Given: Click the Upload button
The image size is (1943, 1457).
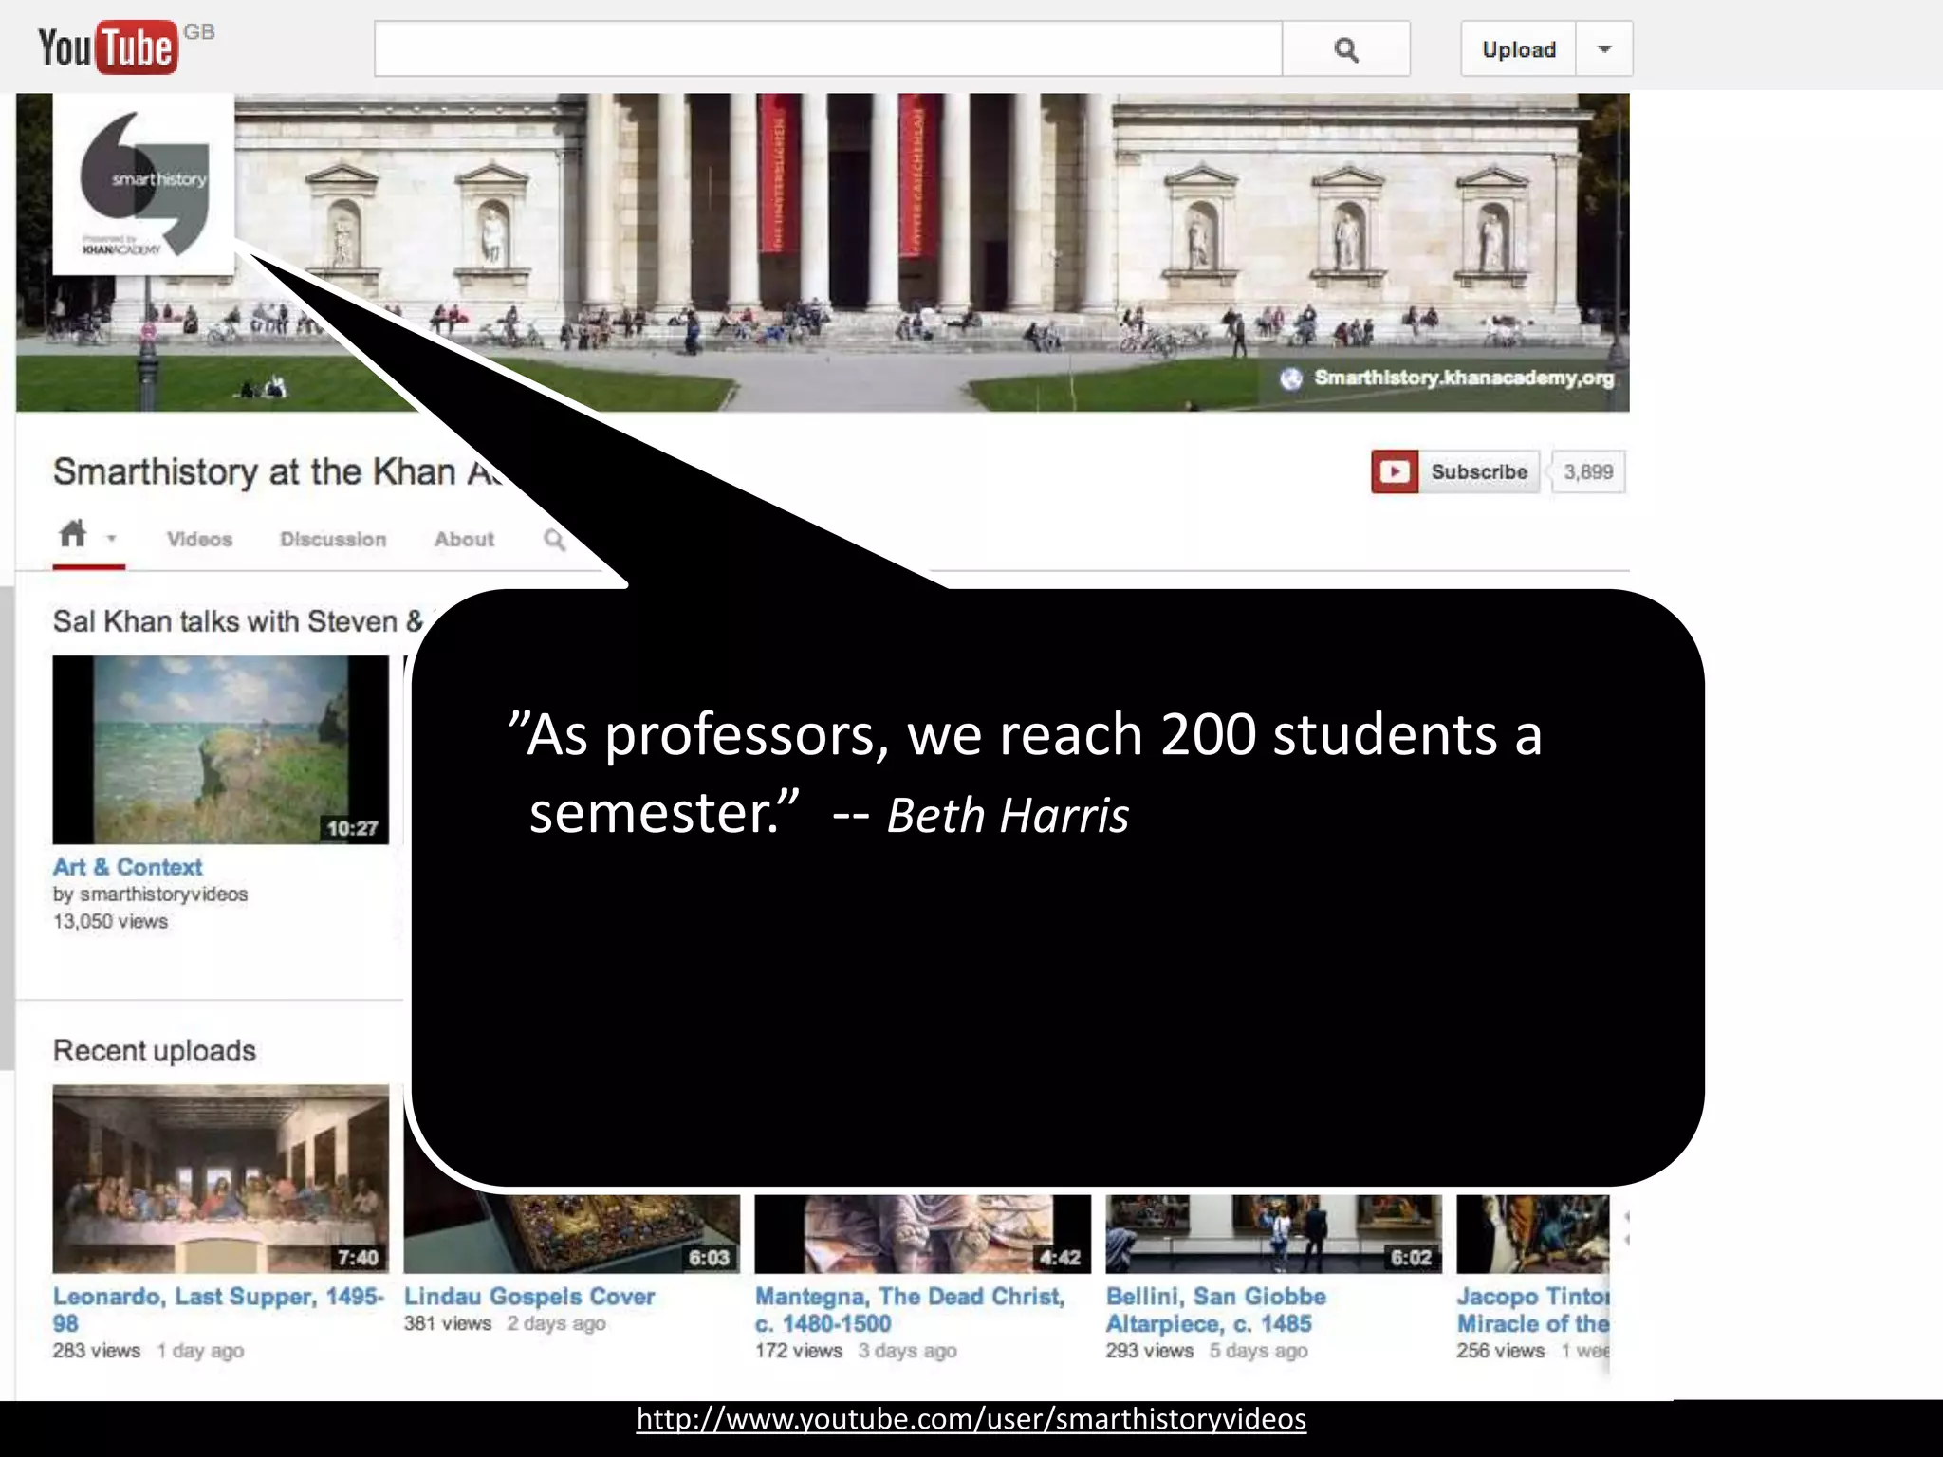Looking at the screenshot, I should pyautogui.click(x=1518, y=49).
